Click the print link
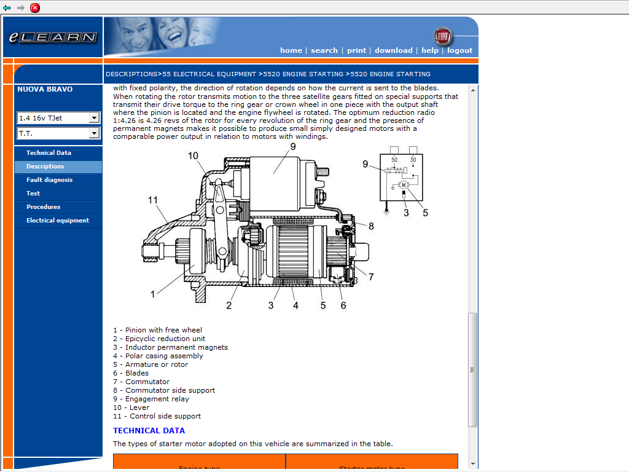 pos(357,50)
